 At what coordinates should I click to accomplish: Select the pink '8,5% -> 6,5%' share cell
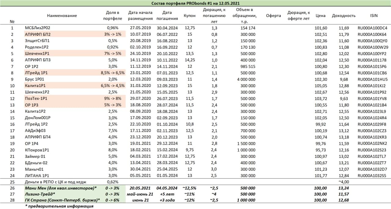[113, 73]
